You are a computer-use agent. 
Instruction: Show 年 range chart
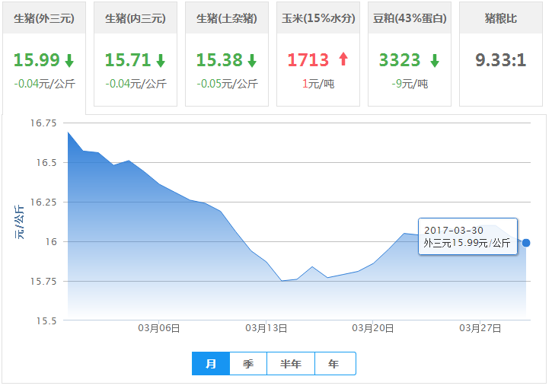point(333,364)
